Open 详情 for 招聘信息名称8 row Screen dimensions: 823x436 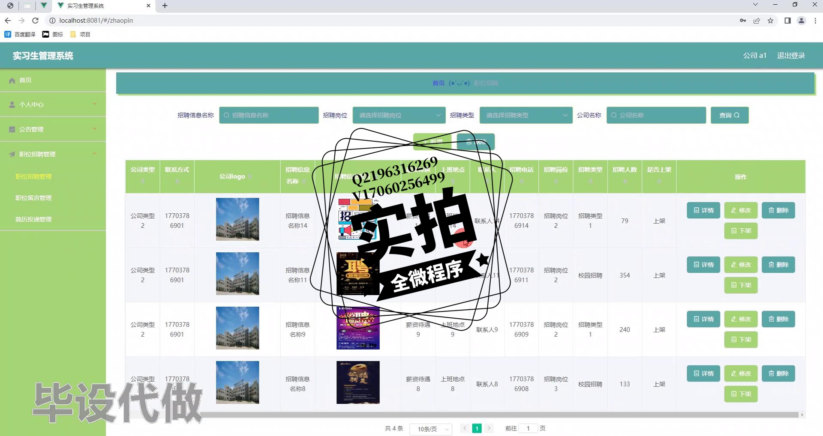coord(703,373)
